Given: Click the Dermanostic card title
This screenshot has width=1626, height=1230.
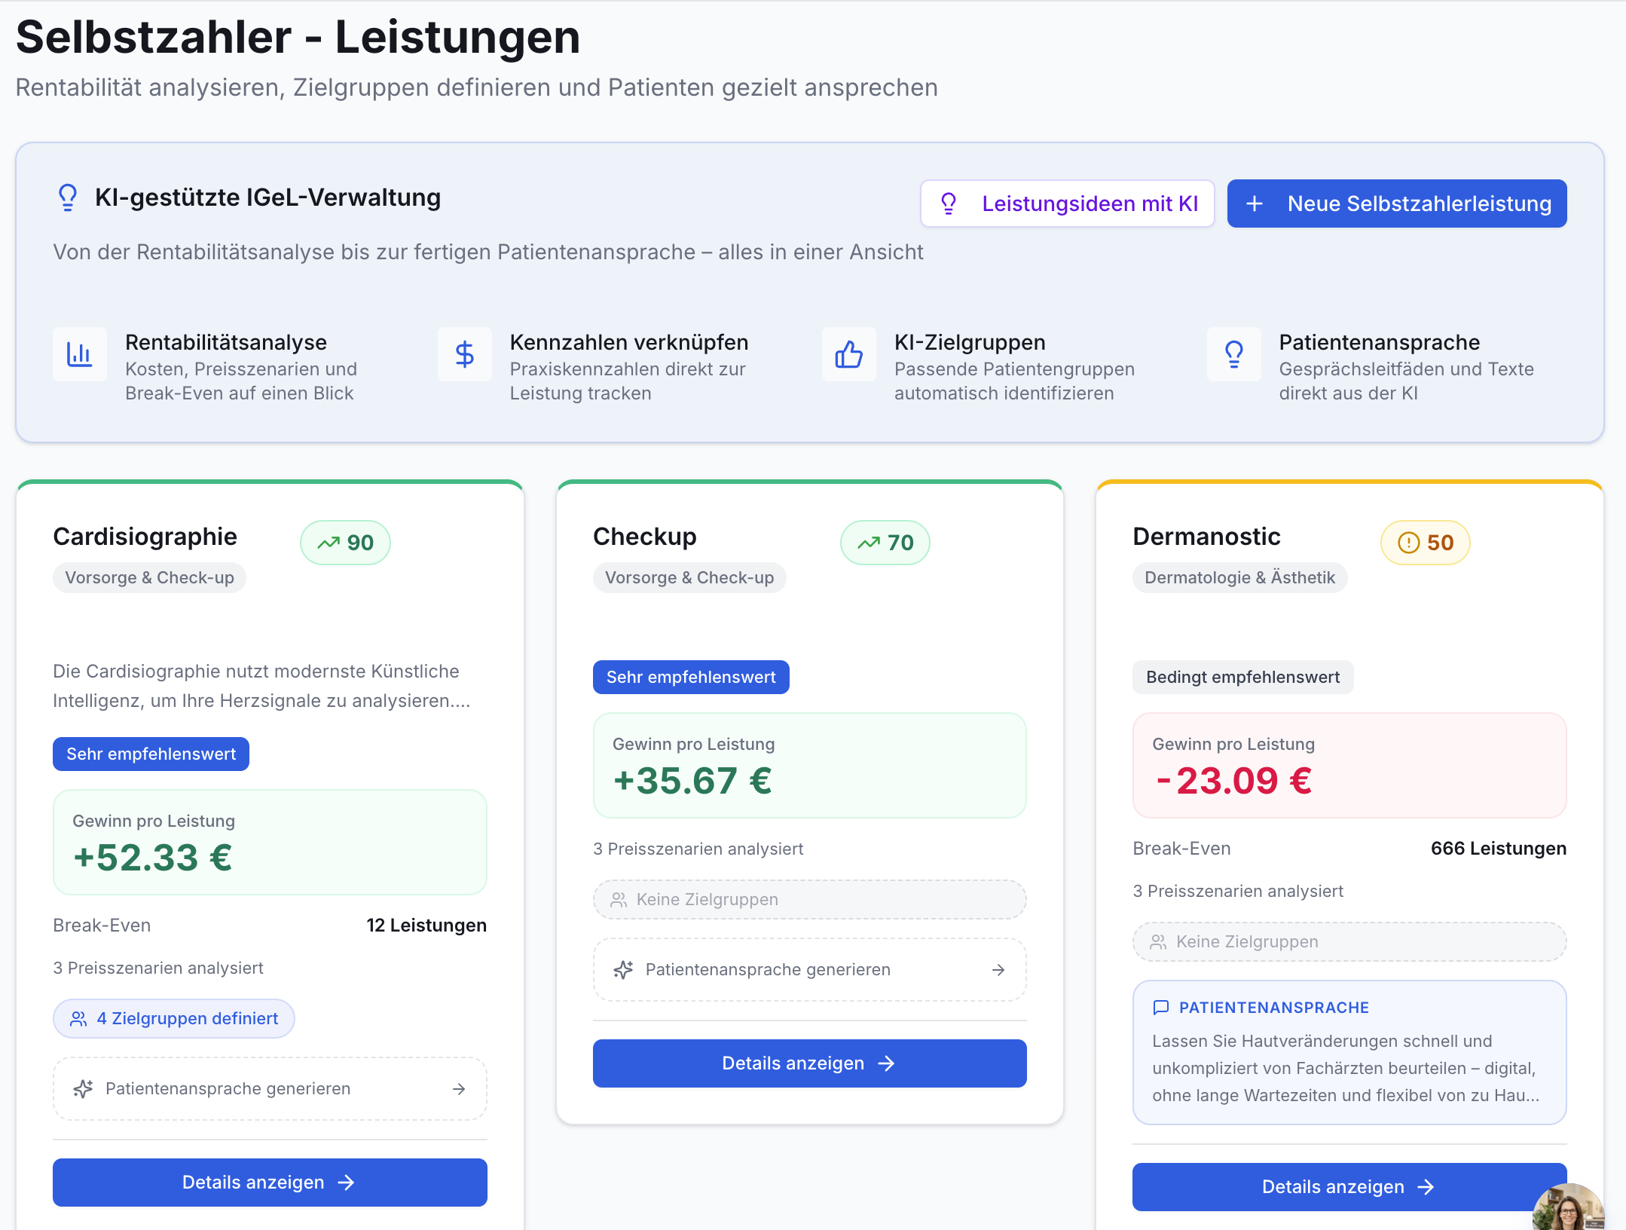Looking at the screenshot, I should [1206, 537].
